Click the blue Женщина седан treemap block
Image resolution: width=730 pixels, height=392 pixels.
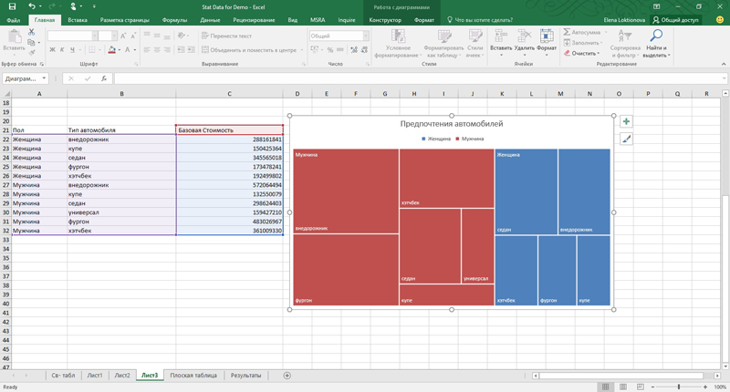tap(527, 191)
